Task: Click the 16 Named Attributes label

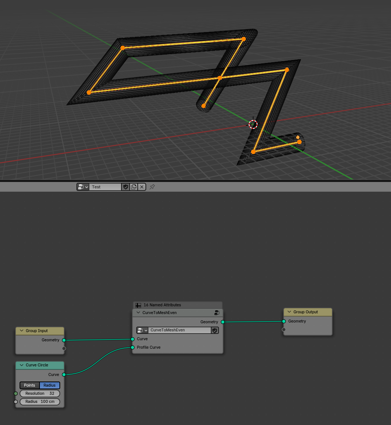Action: (162, 305)
